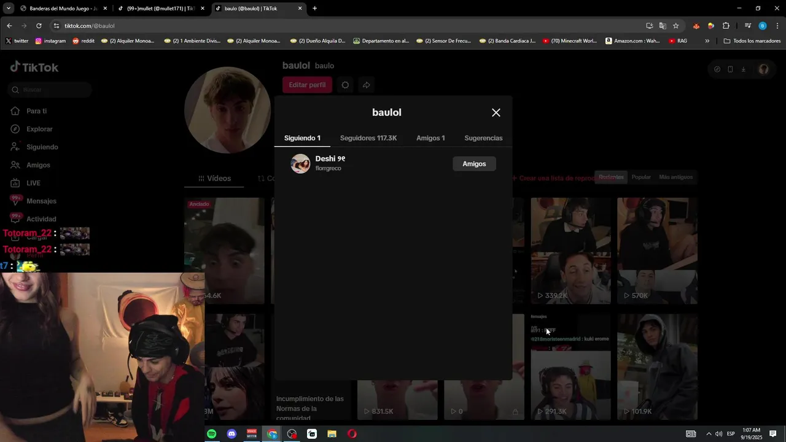Open the Chrome profile avatar
Viewport: 786px width, 442px height.
(x=763, y=26)
